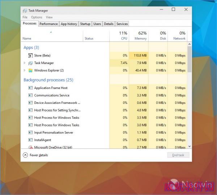Maximize the Task Manager window

(x=173, y=9)
